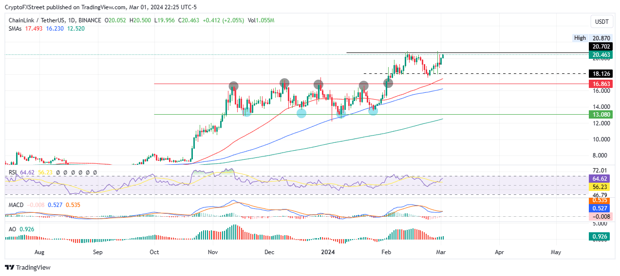Click the green 0.926 AO value tag

601,237
